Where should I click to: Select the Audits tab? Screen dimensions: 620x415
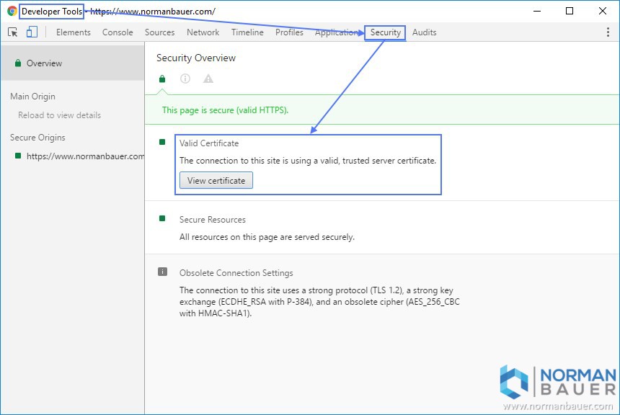424,32
